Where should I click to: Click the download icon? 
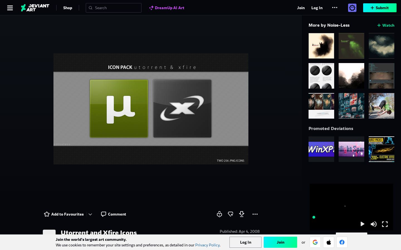point(242,214)
